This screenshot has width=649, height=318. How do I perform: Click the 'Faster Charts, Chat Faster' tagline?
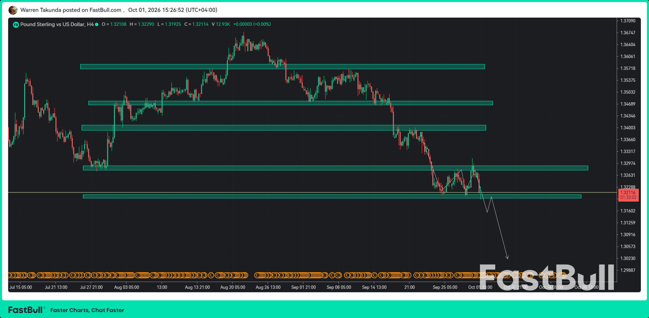[x=87, y=310]
